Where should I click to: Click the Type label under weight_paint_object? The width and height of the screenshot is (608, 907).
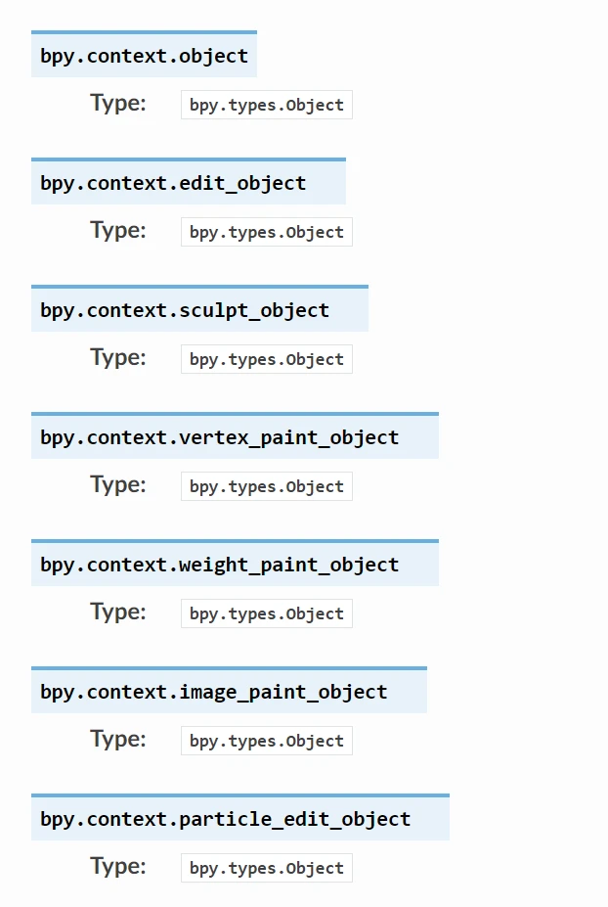(118, 612)
